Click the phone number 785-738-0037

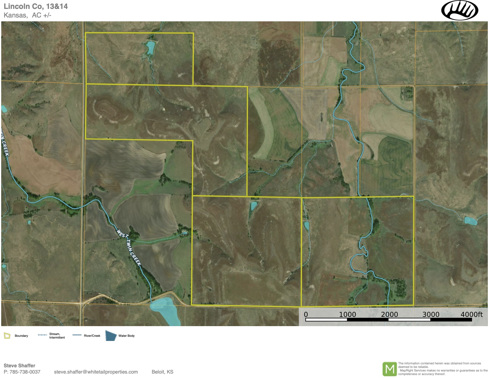pos(25,372)
